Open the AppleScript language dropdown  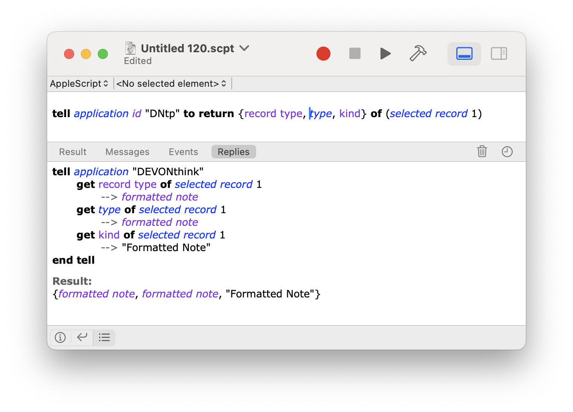pos(79,83)
